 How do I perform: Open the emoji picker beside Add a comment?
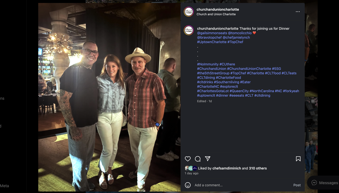188,185
